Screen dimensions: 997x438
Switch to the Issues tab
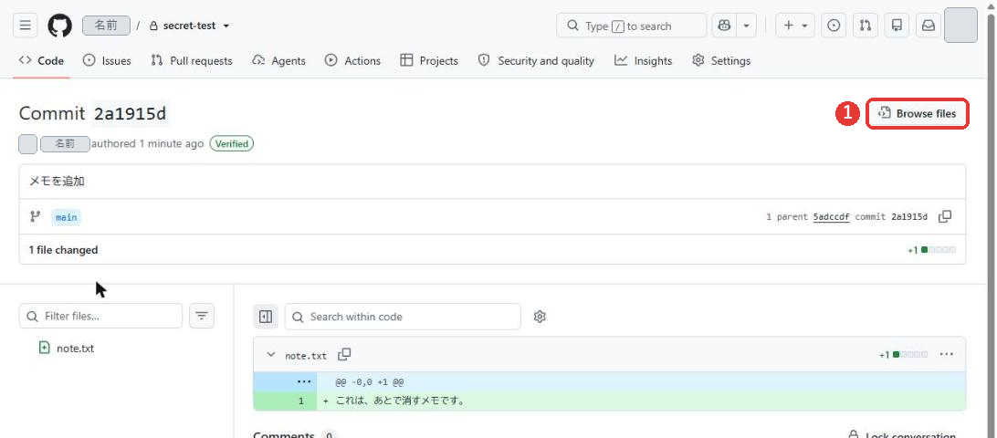[x=108, y=60]
